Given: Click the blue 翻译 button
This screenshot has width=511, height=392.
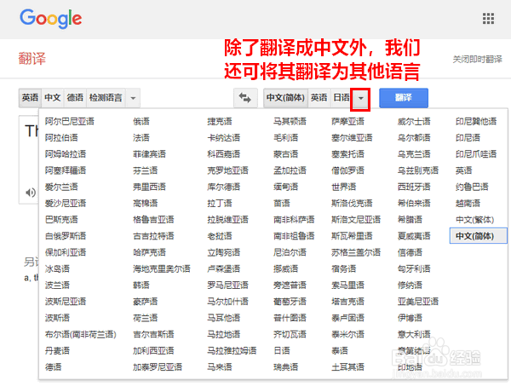Looking at the screenshot, I should click(x=404, y=97).
